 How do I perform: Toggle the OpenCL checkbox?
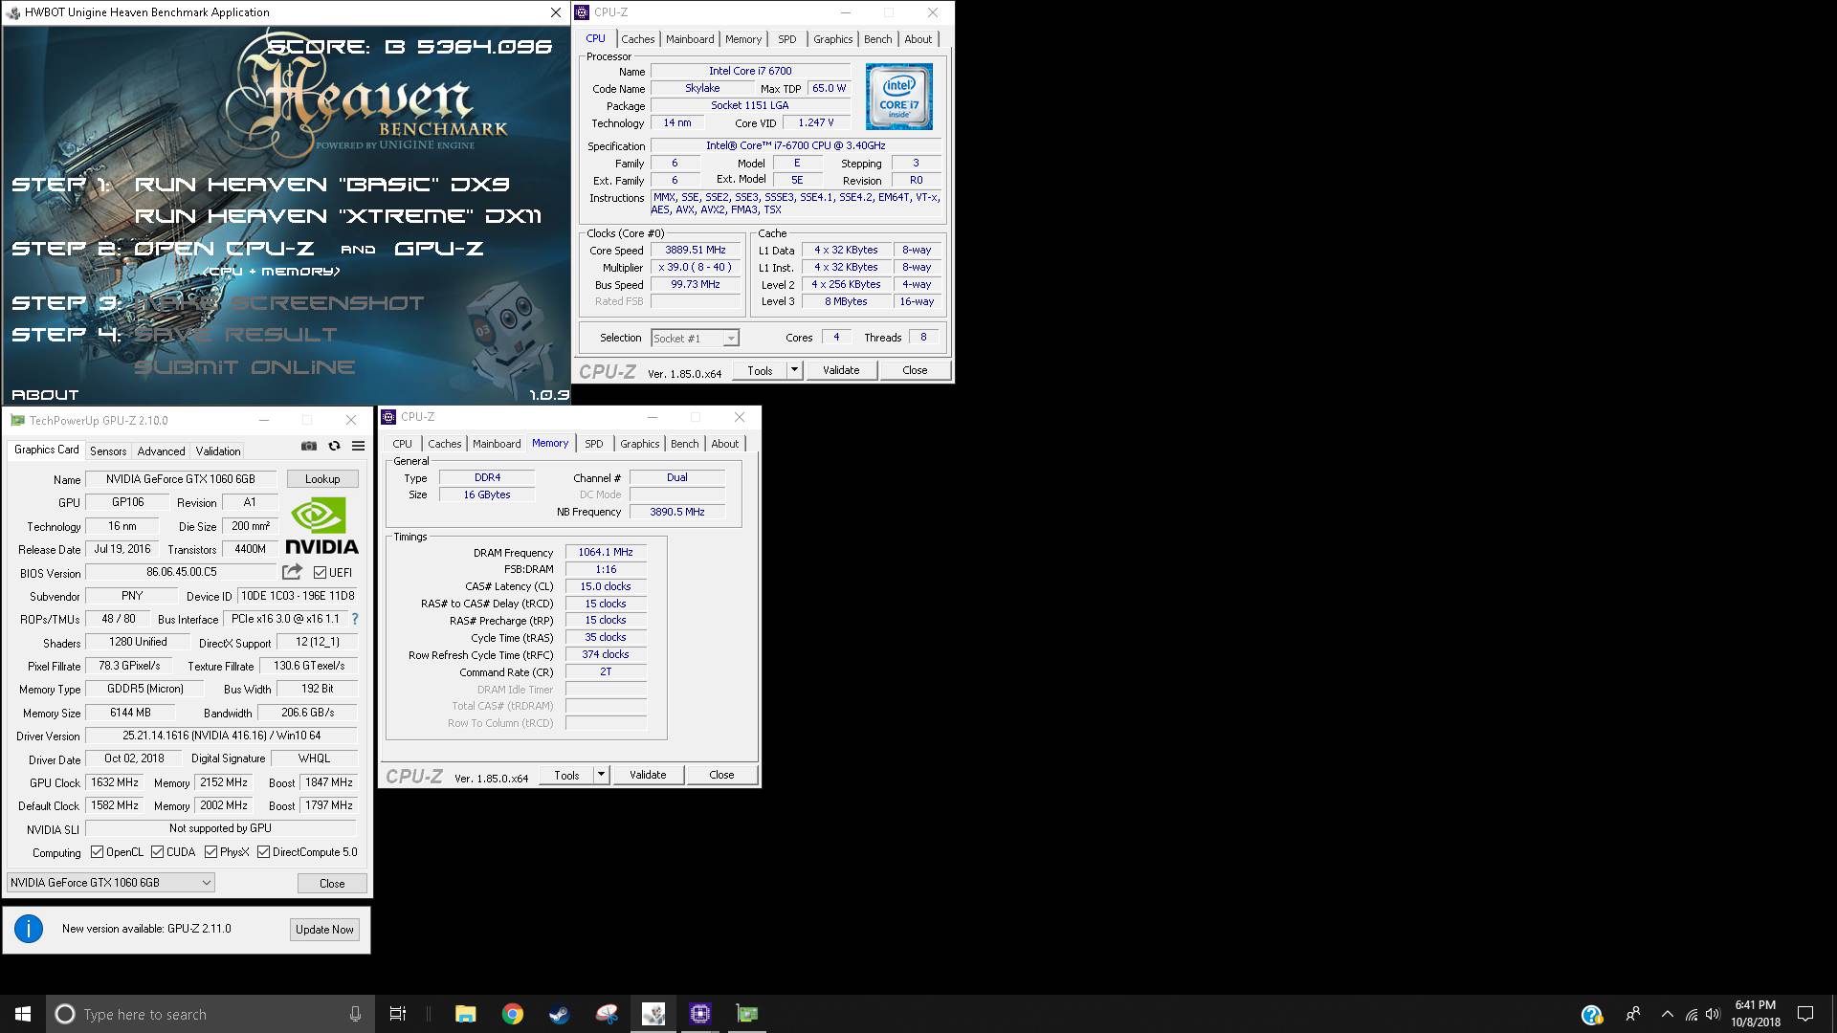[x=97, y=852]
